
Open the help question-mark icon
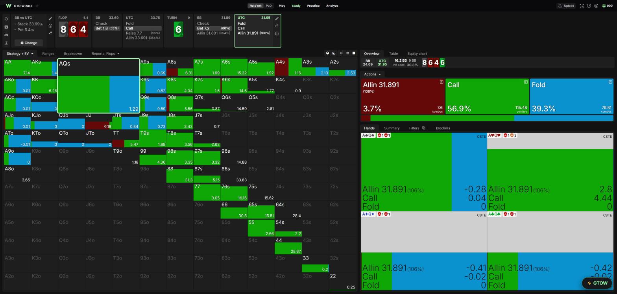[x=589, y=6]
